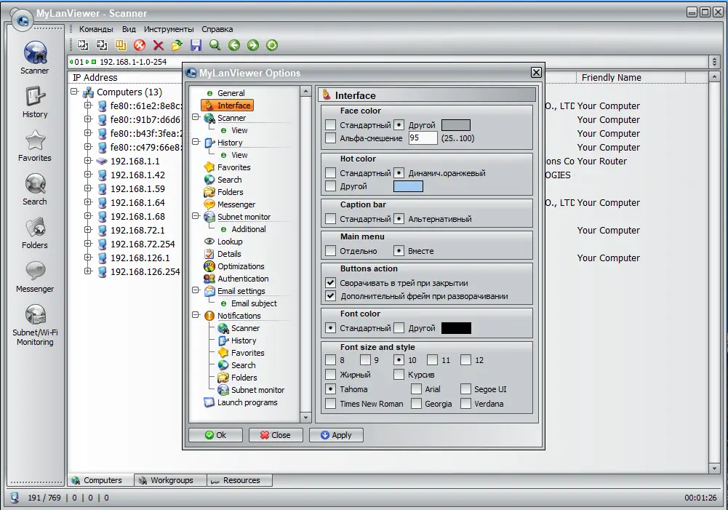Viewport: 728px width, 510px height.
Task: Select General in the options tree
Action: point(231,93)
